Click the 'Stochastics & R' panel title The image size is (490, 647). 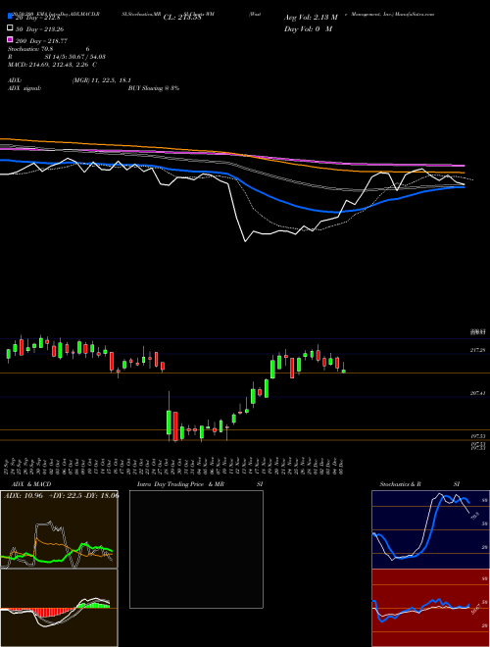[x=400, y=484]
